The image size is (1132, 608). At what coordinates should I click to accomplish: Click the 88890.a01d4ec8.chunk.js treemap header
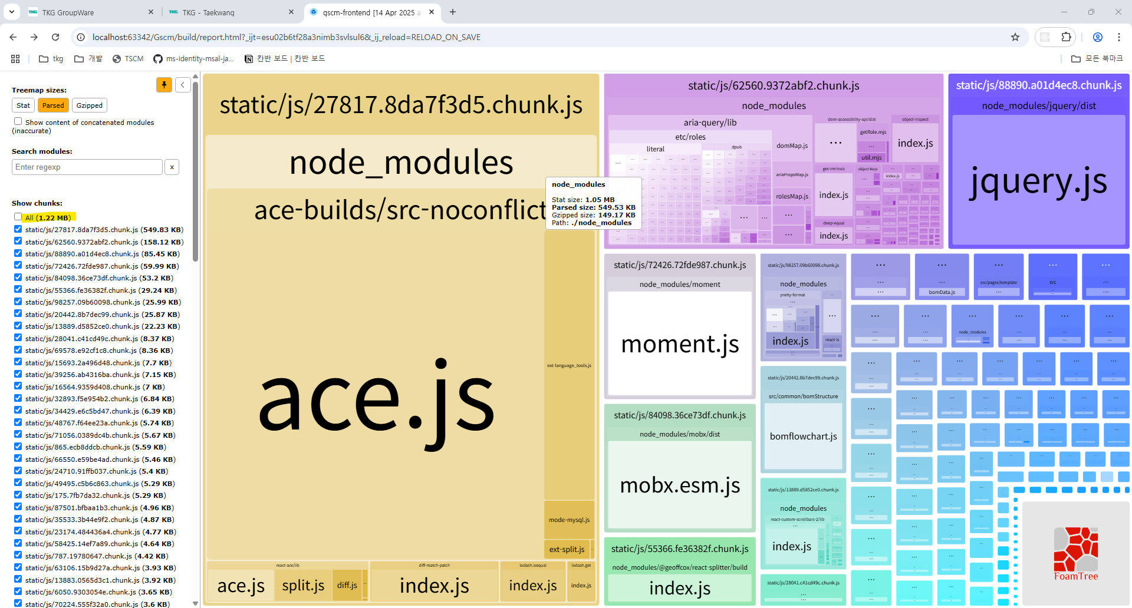(x=1039, y=85)
